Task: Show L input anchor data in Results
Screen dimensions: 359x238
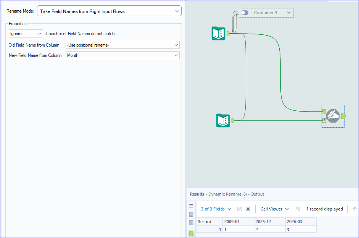Action: point(191,214)
